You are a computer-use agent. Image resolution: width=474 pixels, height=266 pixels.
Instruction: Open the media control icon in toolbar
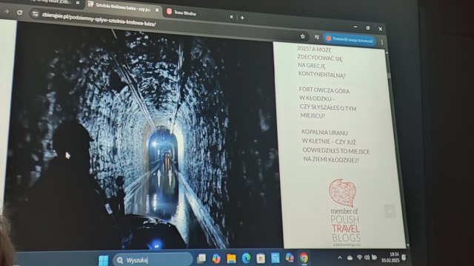click(x=317, y=37)
